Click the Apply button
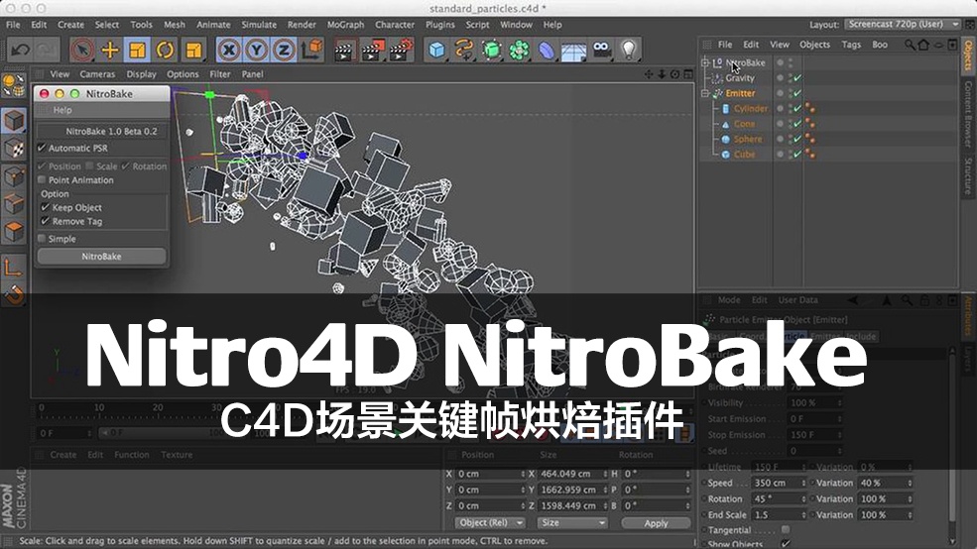The width and height of the screenshot is (977, 549). pyautogui.click(x=656, y=523)
